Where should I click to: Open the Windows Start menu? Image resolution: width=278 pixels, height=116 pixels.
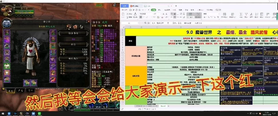tap(3, 113)
